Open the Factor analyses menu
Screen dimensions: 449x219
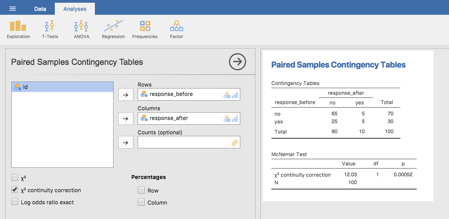pyautogui.click(x=176, y=30)
